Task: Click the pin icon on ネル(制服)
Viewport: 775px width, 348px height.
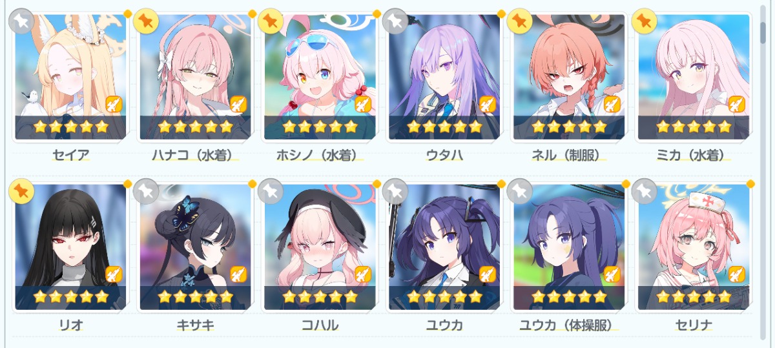Action: (x=520, y=21)
